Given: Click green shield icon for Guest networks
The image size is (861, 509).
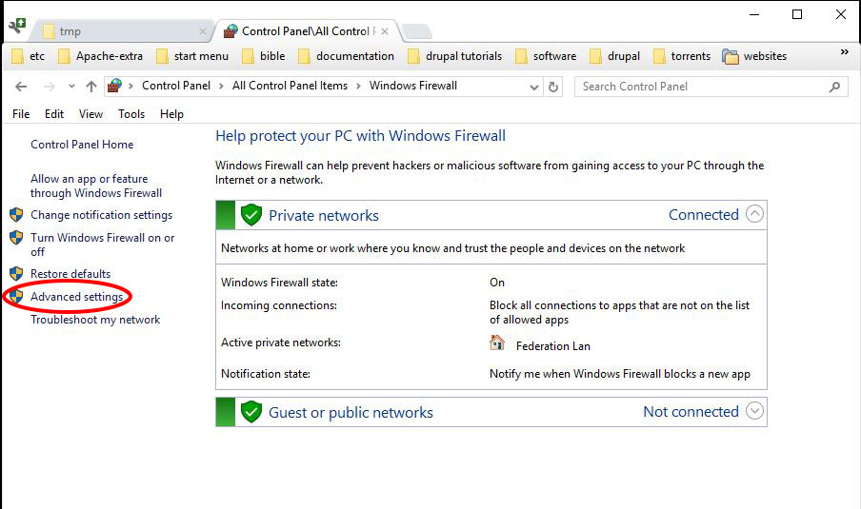Looking at the screenshot, I should tap(250, 412).
